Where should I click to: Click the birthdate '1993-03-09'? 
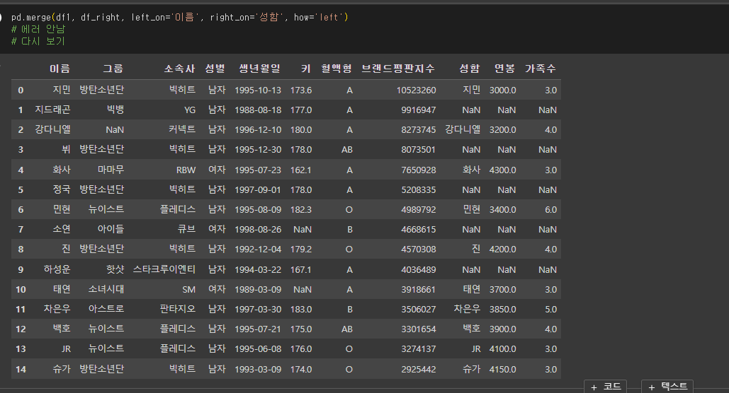(x=258, y=370)
